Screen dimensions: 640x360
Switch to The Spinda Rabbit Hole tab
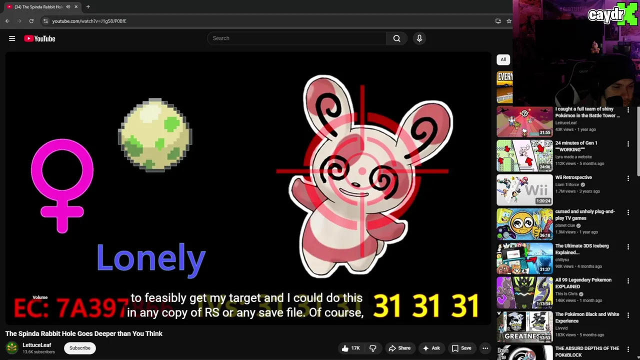tap(39, 7)
